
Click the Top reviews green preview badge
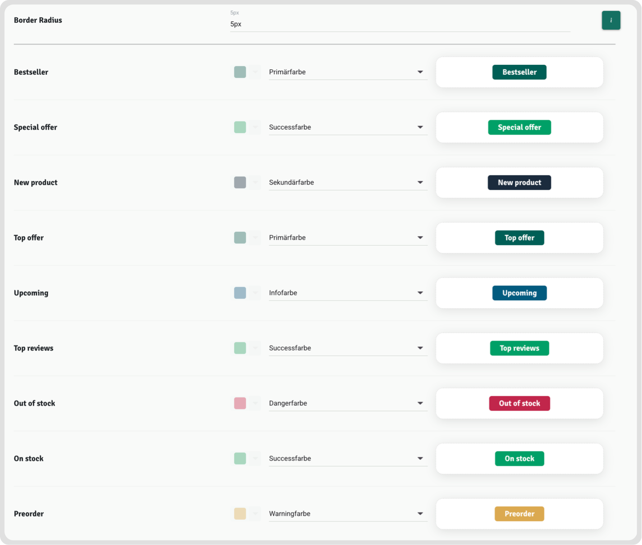coord(519,348)
